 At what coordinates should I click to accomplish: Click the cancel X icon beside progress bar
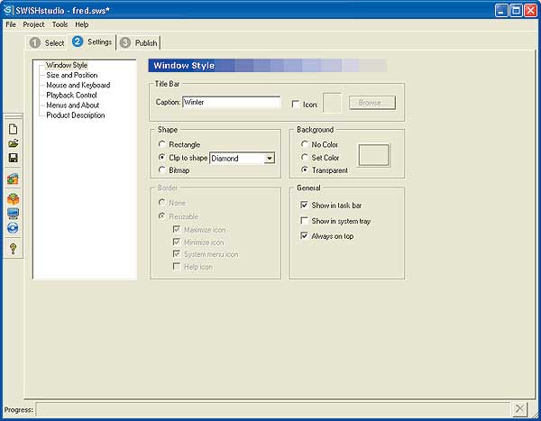521,409
